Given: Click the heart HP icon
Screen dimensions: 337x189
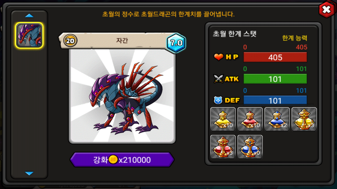Looking at the screenshot, I should click(x=219, y=57).
